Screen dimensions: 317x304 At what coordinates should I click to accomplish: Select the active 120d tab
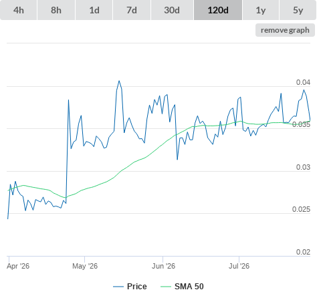point(218,10)
